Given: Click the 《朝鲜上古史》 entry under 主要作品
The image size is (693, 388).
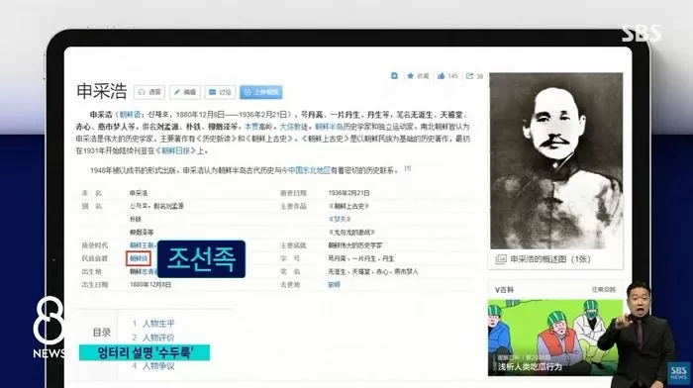Looking at the screenshot, I should pyautogui.click(x=348, y=206).
